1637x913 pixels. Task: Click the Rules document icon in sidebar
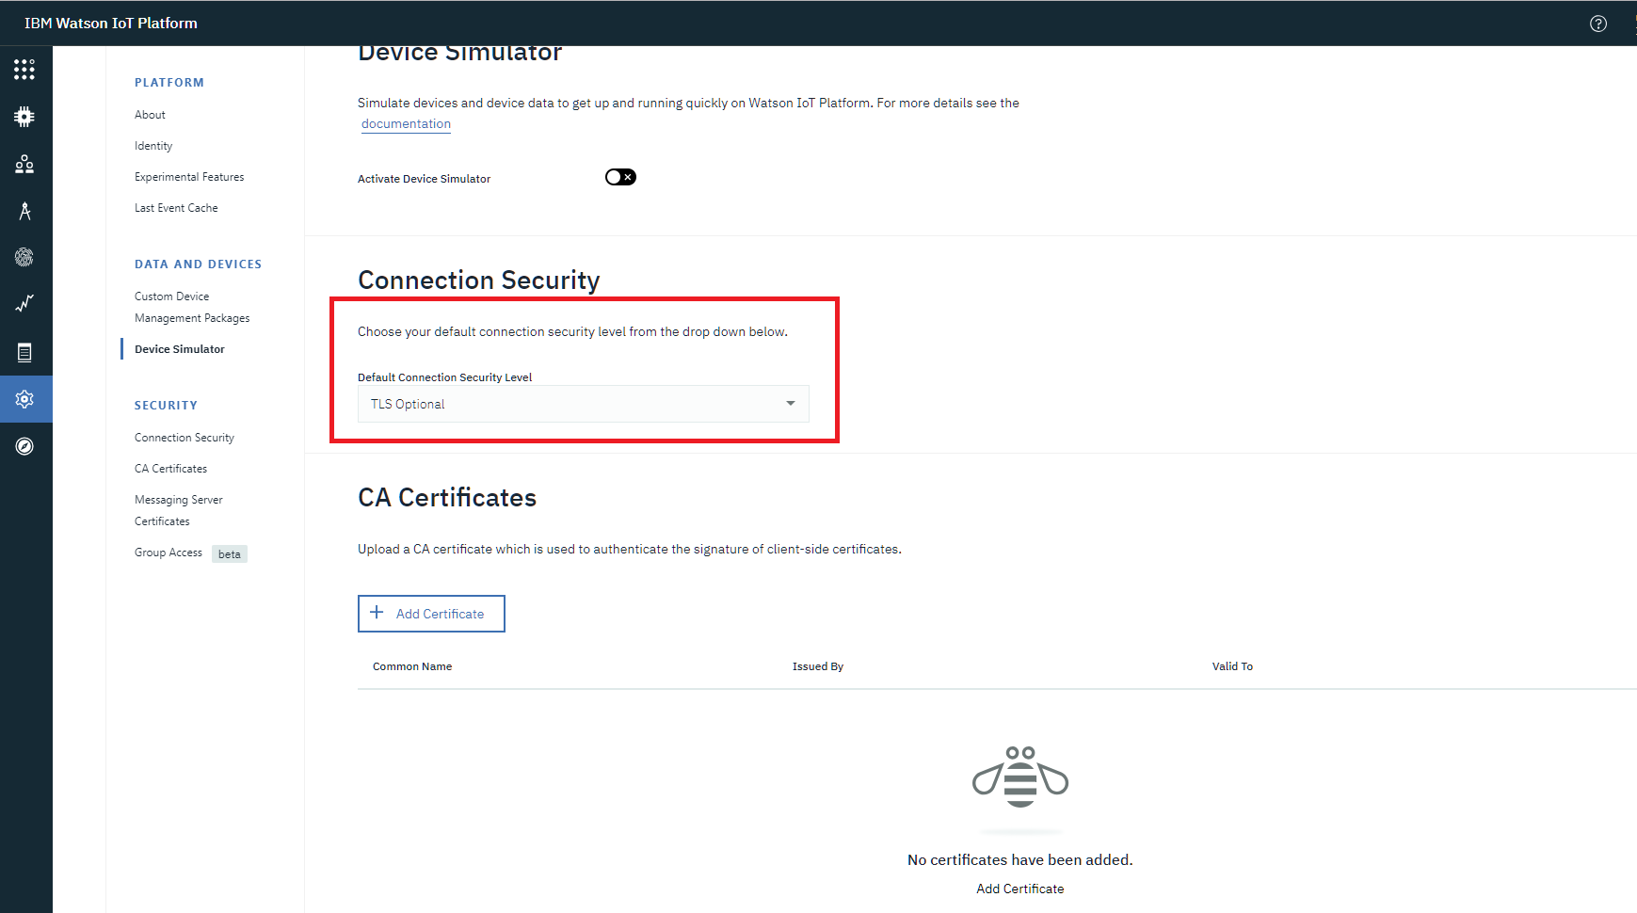[24, 352]
